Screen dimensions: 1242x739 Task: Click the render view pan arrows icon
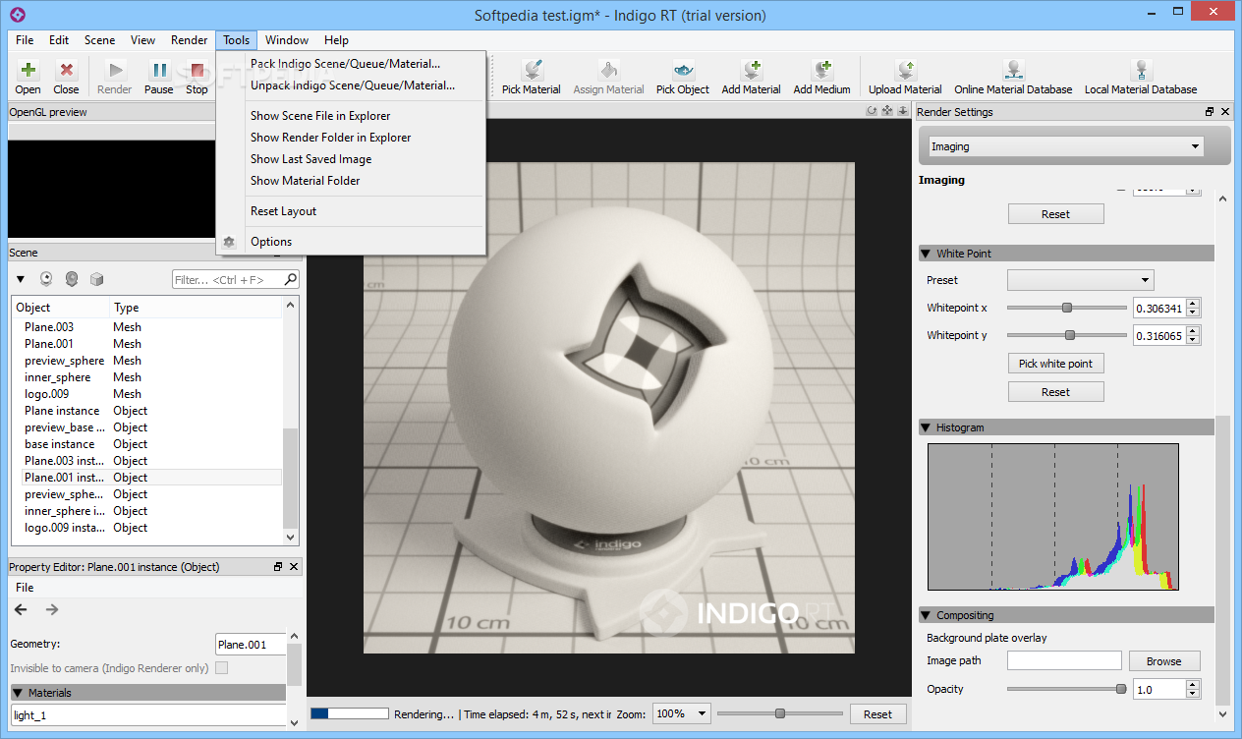[886, 112]
